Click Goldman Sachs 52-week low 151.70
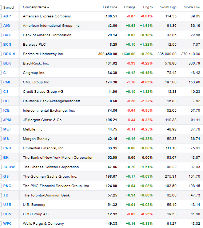The width and height of the screenshot is (203, 228). pyautogui.click(x=194, y=177)
